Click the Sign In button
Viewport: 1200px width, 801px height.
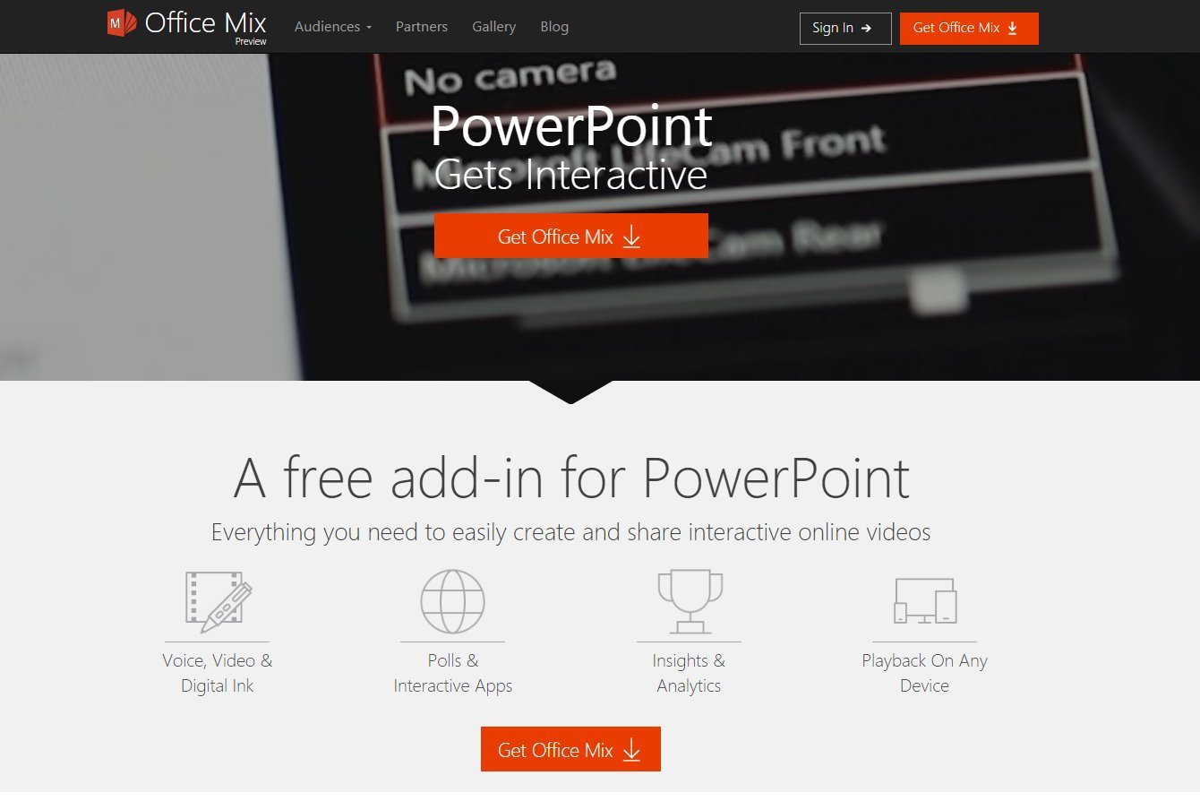coord(845,28)
